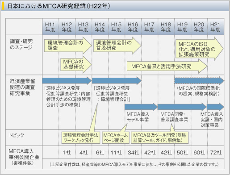Click the dashed blue arrow above MFCAの国際標準化
Screen dimensions: 230x175
click(x=199, y=81)
